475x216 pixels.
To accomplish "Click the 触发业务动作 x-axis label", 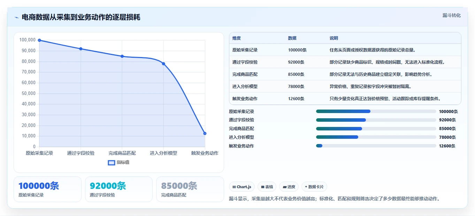I will click(205, 153).
